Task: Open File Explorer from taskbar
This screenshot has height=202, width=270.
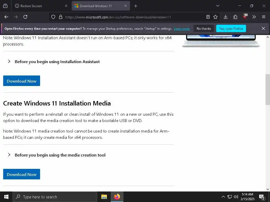Action: coord(104,197)
